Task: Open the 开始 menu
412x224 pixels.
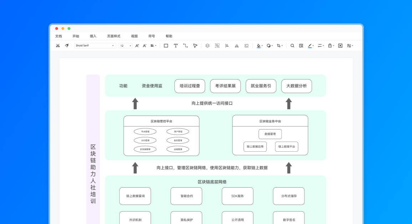Action: [x=76, y=36]
